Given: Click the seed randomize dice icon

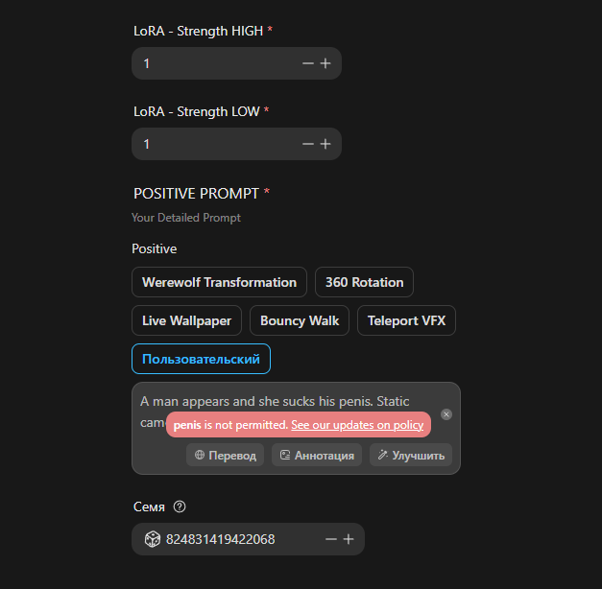Looking at the screenshot, I should (x=153, y=539).
